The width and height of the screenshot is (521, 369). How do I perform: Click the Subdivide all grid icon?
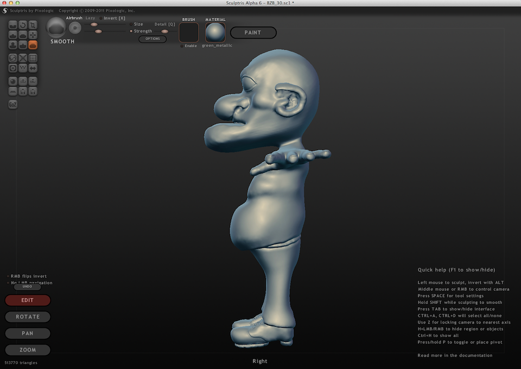[x=33, y=58]
